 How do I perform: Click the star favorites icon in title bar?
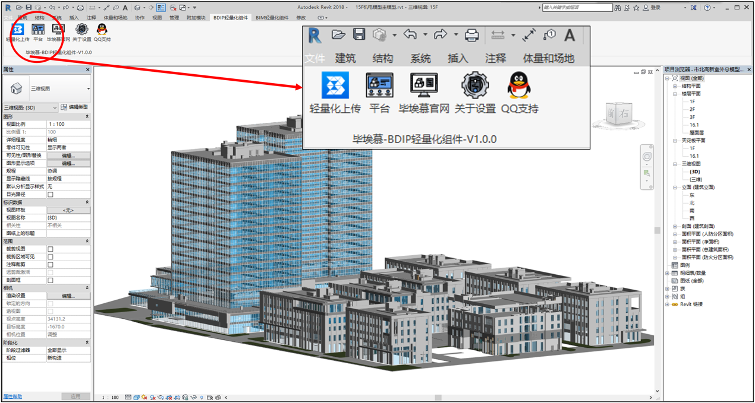pyautogui.click(x=637, y=8)
